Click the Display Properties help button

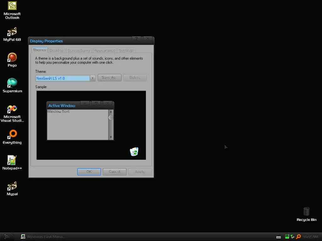click(136, 39)
